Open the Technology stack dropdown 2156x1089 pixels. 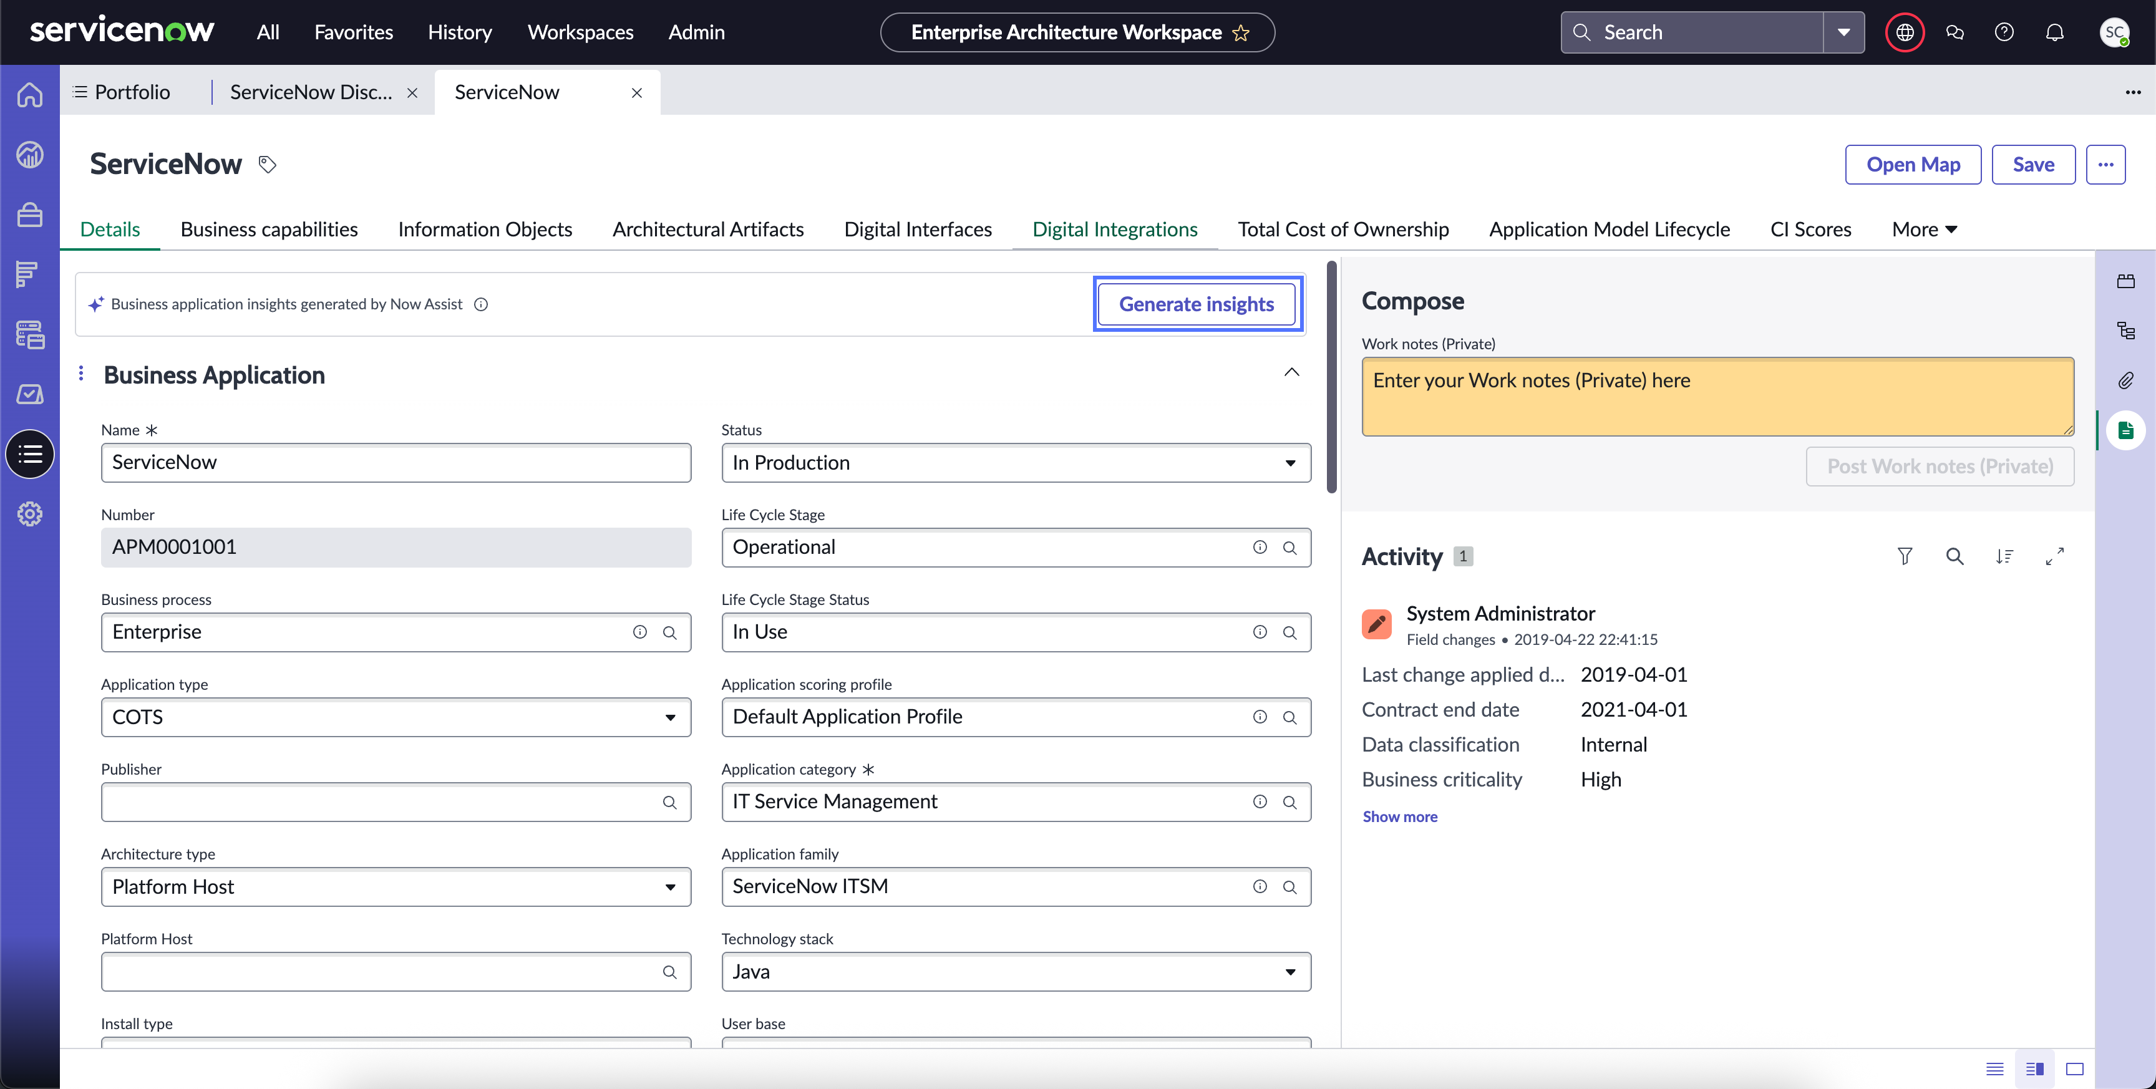coord(1016,972)
